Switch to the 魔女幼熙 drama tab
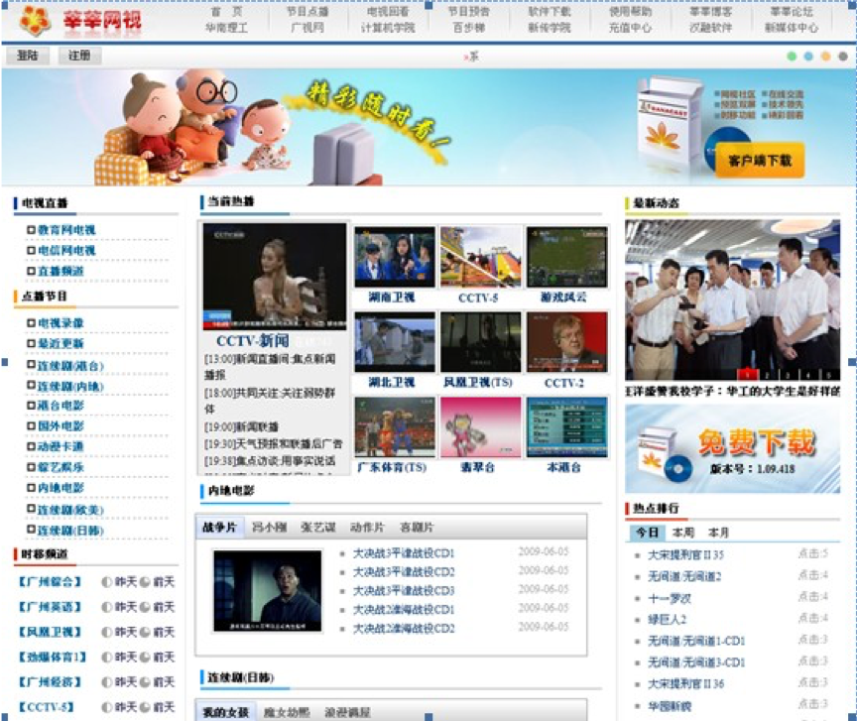This screenshot has height=721, width=857. pyautogui.click(x=287, y=713)
